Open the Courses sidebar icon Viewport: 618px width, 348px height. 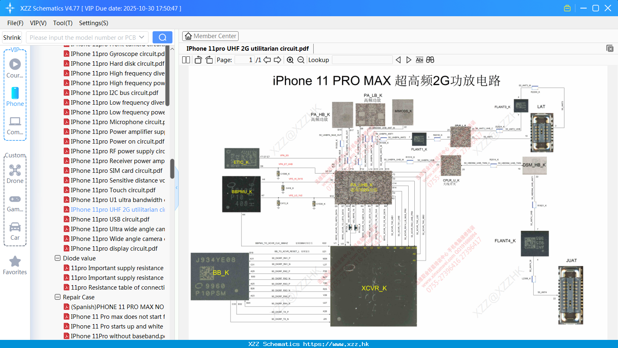click(x=15, y=68)
